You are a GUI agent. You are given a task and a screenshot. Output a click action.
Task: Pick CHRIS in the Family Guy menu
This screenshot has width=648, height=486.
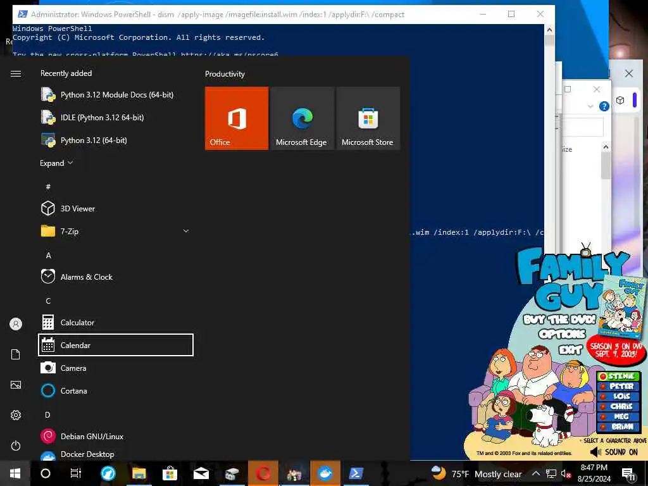(x=618, y=406)
